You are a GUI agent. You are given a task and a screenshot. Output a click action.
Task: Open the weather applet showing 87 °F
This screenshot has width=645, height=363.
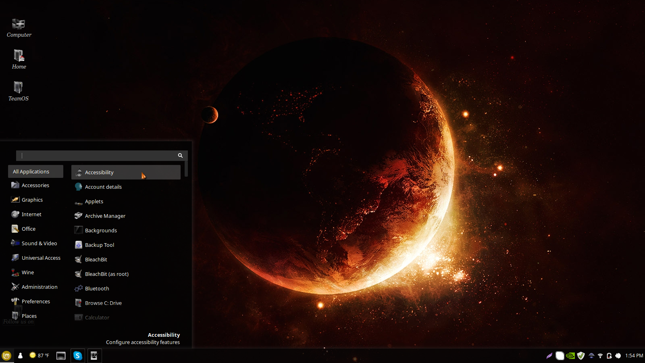pos(39,356)
